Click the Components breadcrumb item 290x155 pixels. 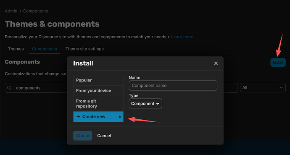click(35, 11)
